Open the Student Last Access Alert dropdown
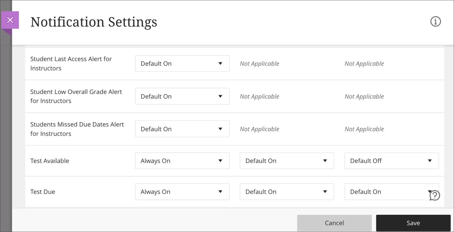Viewport: 454px width, 232px height. (x=182, y=63)
